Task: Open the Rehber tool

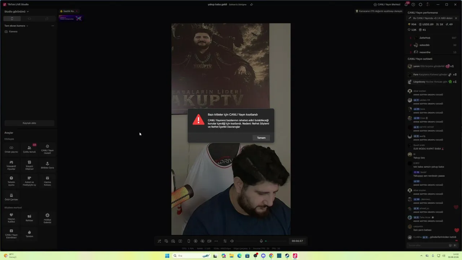Action: point(29,218)
